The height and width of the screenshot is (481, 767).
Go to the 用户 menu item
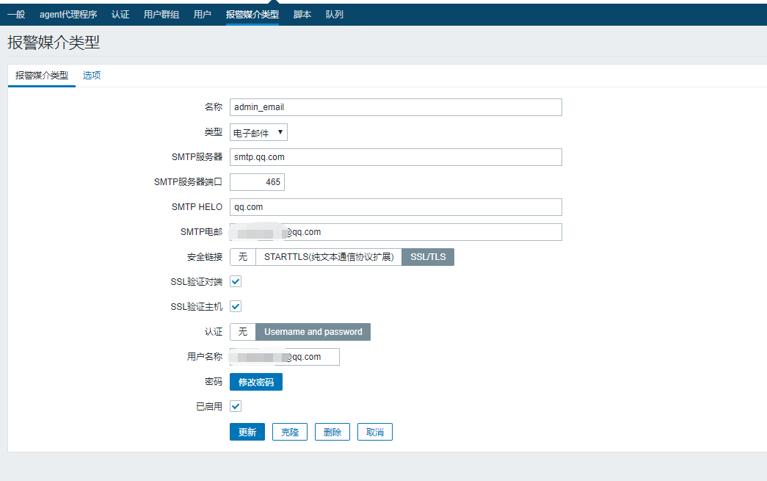202,15
